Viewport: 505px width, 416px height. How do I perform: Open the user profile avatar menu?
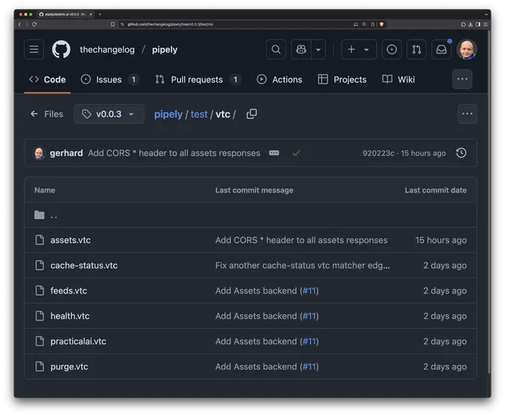tap(466, 50)
